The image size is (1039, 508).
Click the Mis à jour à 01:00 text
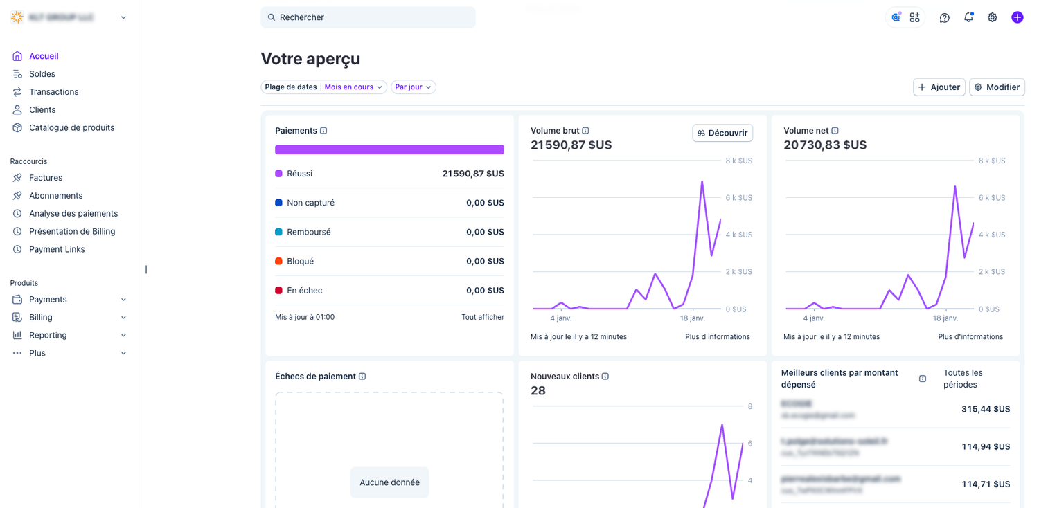(x=305, y=317)
